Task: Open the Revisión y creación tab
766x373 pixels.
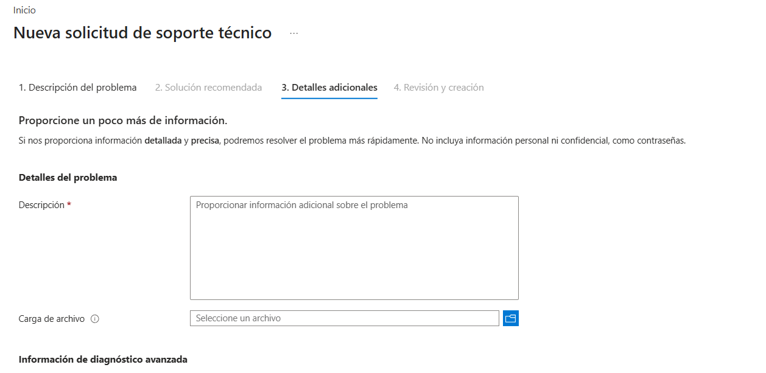Action: (x=439, y=88)
